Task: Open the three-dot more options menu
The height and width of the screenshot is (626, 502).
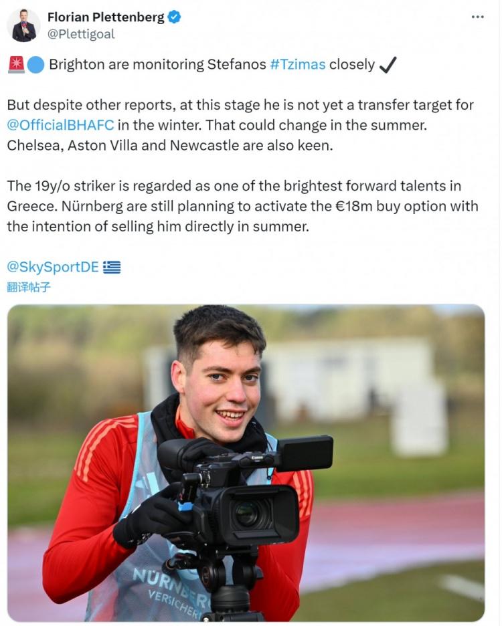Action: [x=478, y=17]
